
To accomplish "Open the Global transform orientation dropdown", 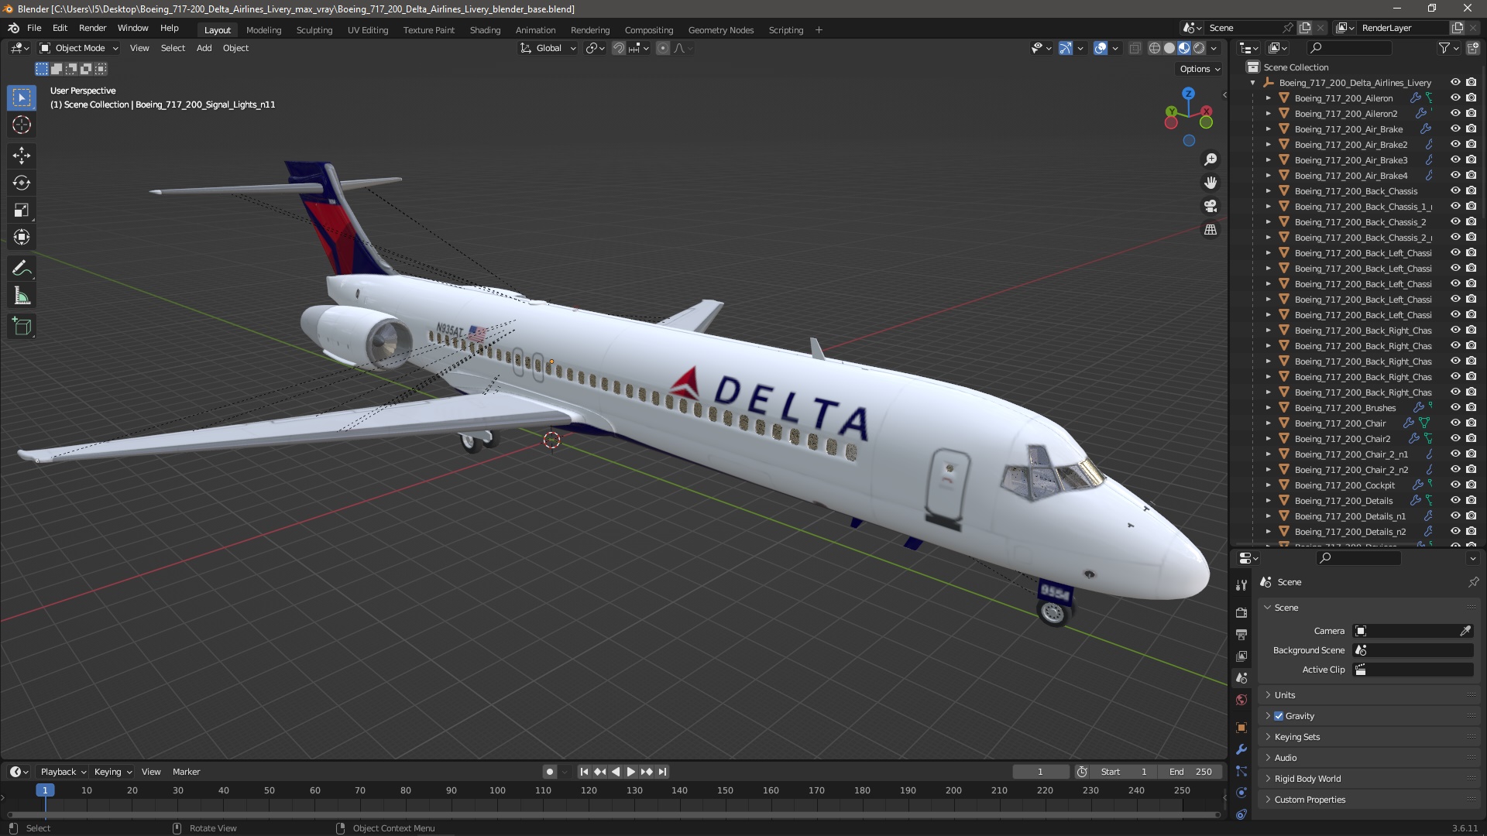I will point(548,48).
